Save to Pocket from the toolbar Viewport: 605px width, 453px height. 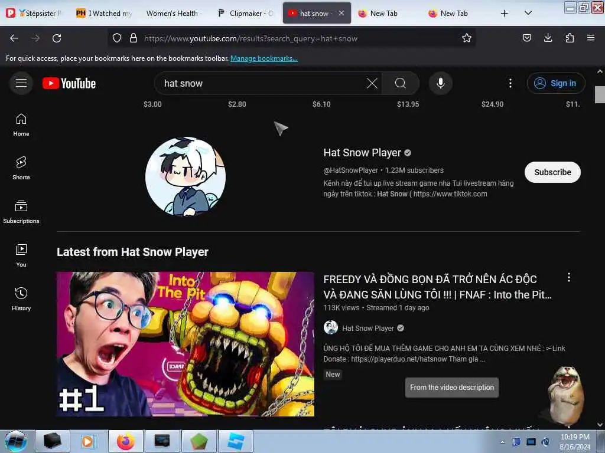point(526,38)
